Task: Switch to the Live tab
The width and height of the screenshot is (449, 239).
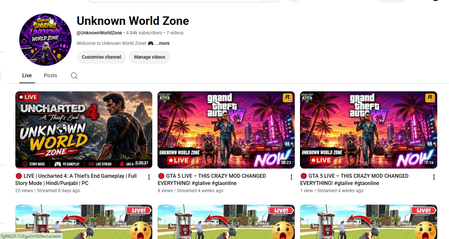Action: coord(27,75)
